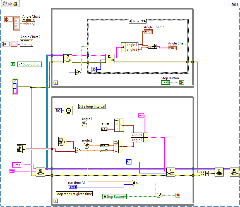Click the Stop Button local variable reader
Image resolution: width=240 pixels, height=207 pixels.
[114, 197]
